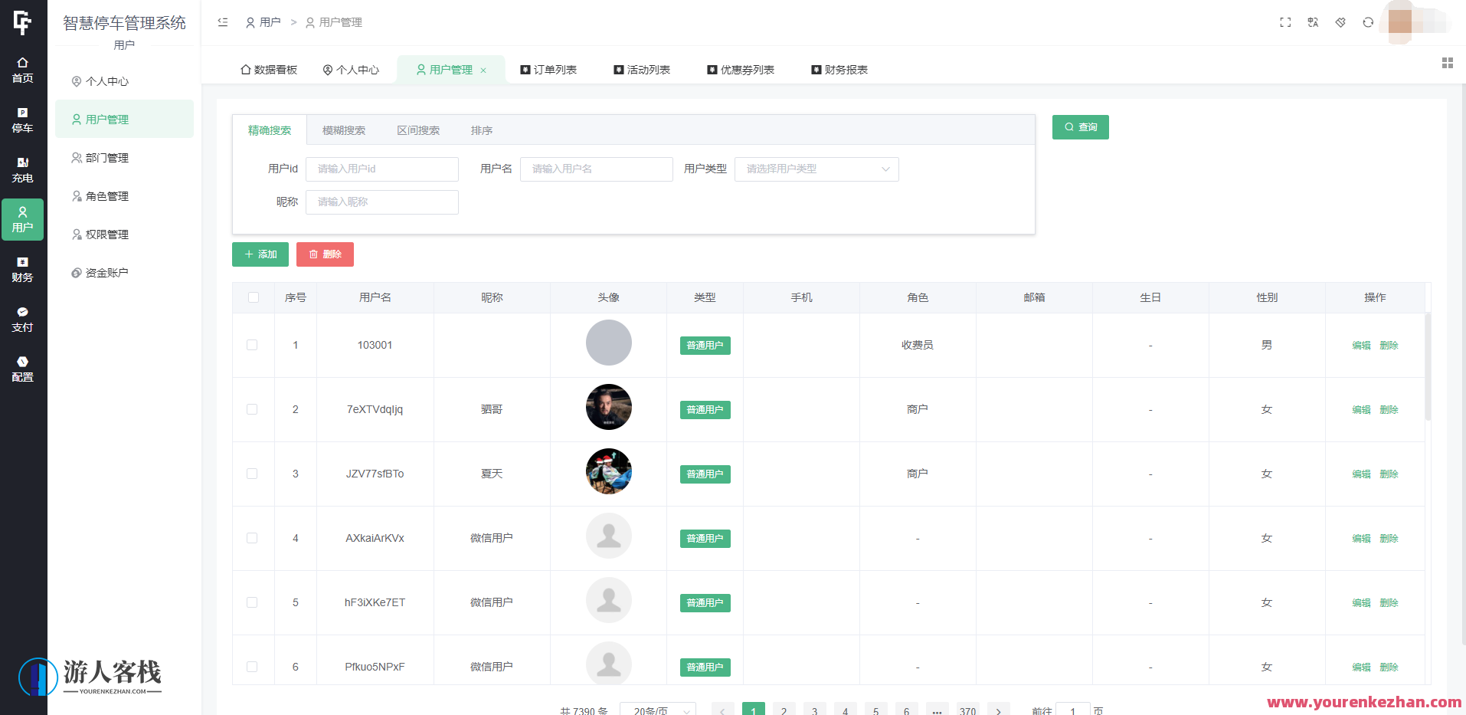Screen dimensions: 1466x715
Task: Open the 用户类型 dropdown selector
Action: (816, 169)
